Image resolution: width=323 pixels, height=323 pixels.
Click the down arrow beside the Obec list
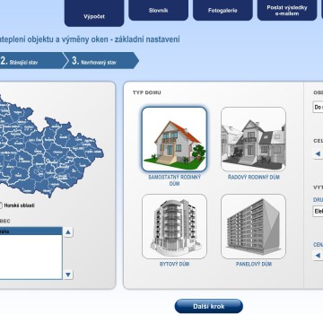(68, 275)
